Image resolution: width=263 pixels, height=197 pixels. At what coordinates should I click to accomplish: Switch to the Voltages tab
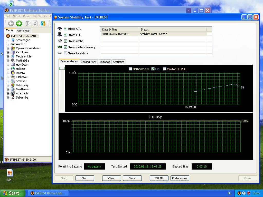pyautogui.click(x=105, y=62)
